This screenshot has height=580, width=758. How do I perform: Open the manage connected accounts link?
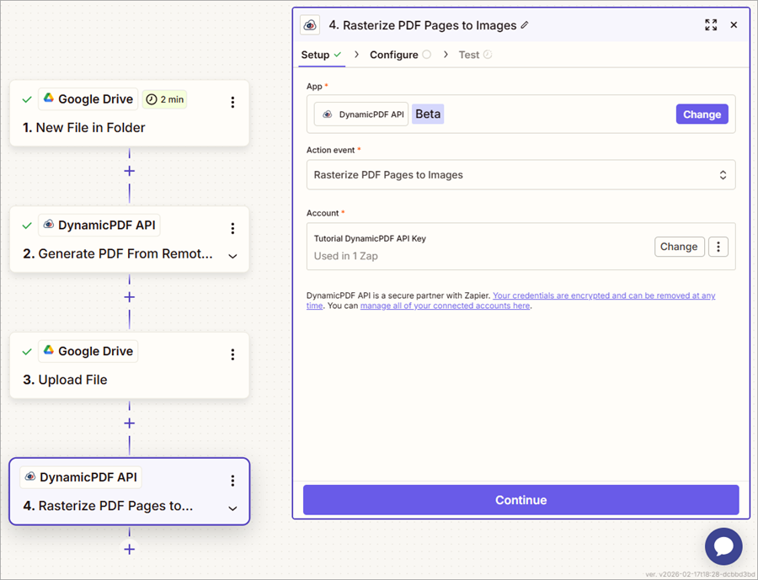(x=445, y=306)
